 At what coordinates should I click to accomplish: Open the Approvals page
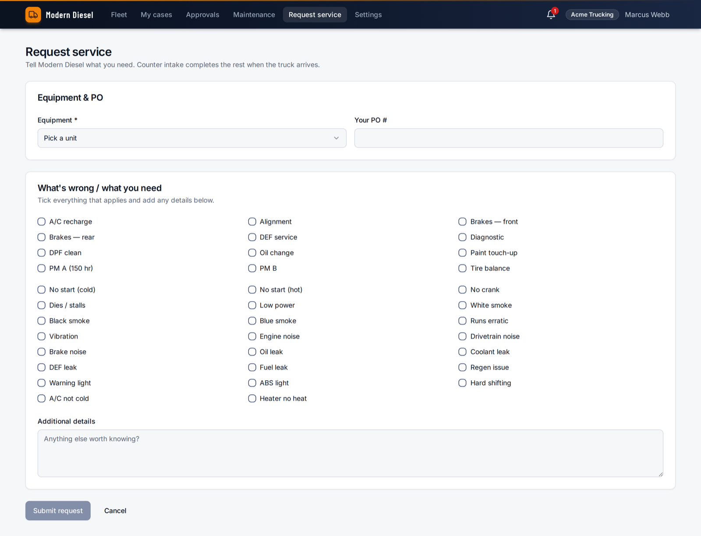(x=202, y=14)
